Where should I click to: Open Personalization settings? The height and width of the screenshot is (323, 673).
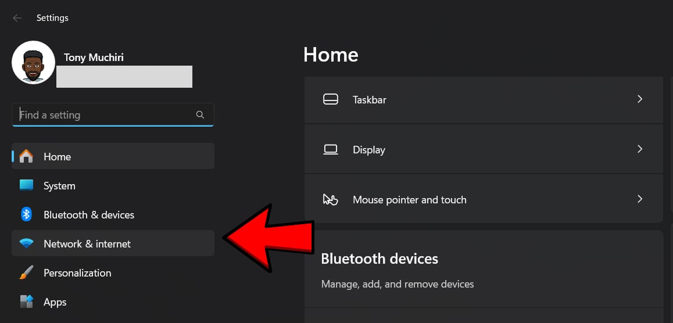(x=113, y=273)
